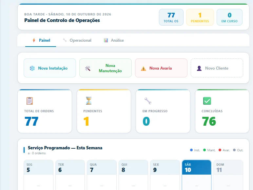This screenshot has height=190, width=253.
Task: Click the clipboard icon in Total de Ordens card
Action: [30, 101]
